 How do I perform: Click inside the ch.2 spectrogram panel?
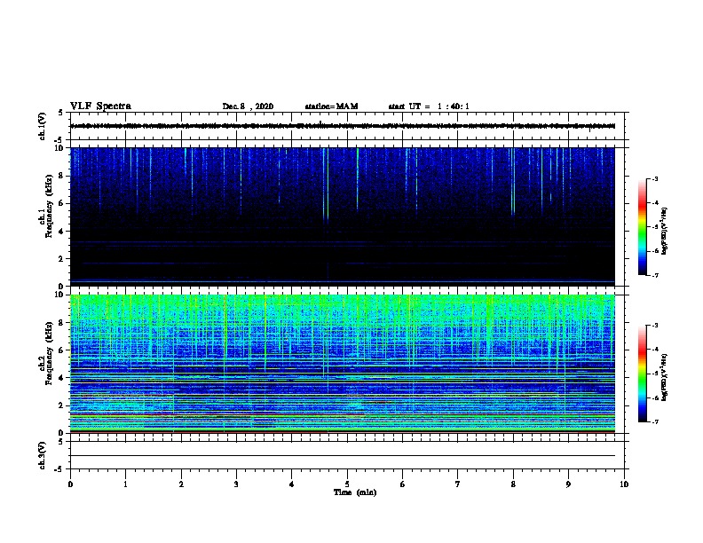pyautogui.click(x=343, y=364)
